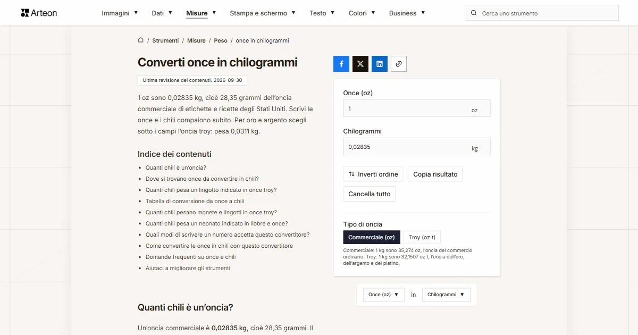Jump to 'Quanti chili è un'oncia?' section
This screenshot has width=638, height=335.
pyautogui.click(x=176, y=167)
